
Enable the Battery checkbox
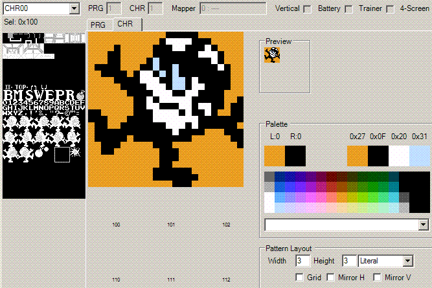point(349,9)
